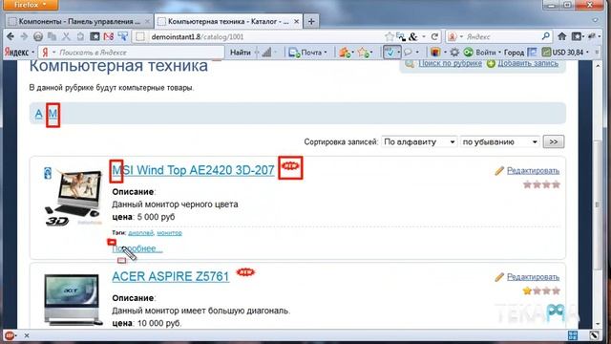Rate MSI Wind Top with the star rating

tap(541, 184)
